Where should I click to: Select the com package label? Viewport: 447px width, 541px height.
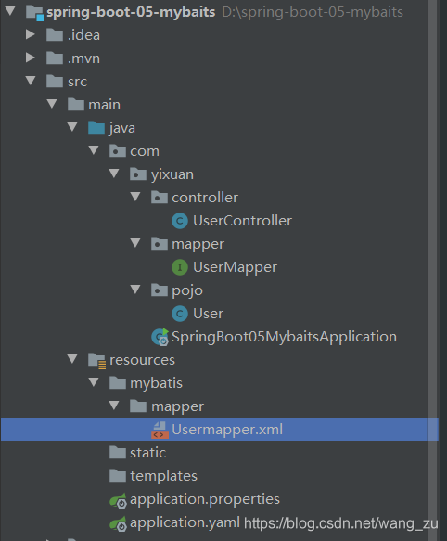click(145, 151)
